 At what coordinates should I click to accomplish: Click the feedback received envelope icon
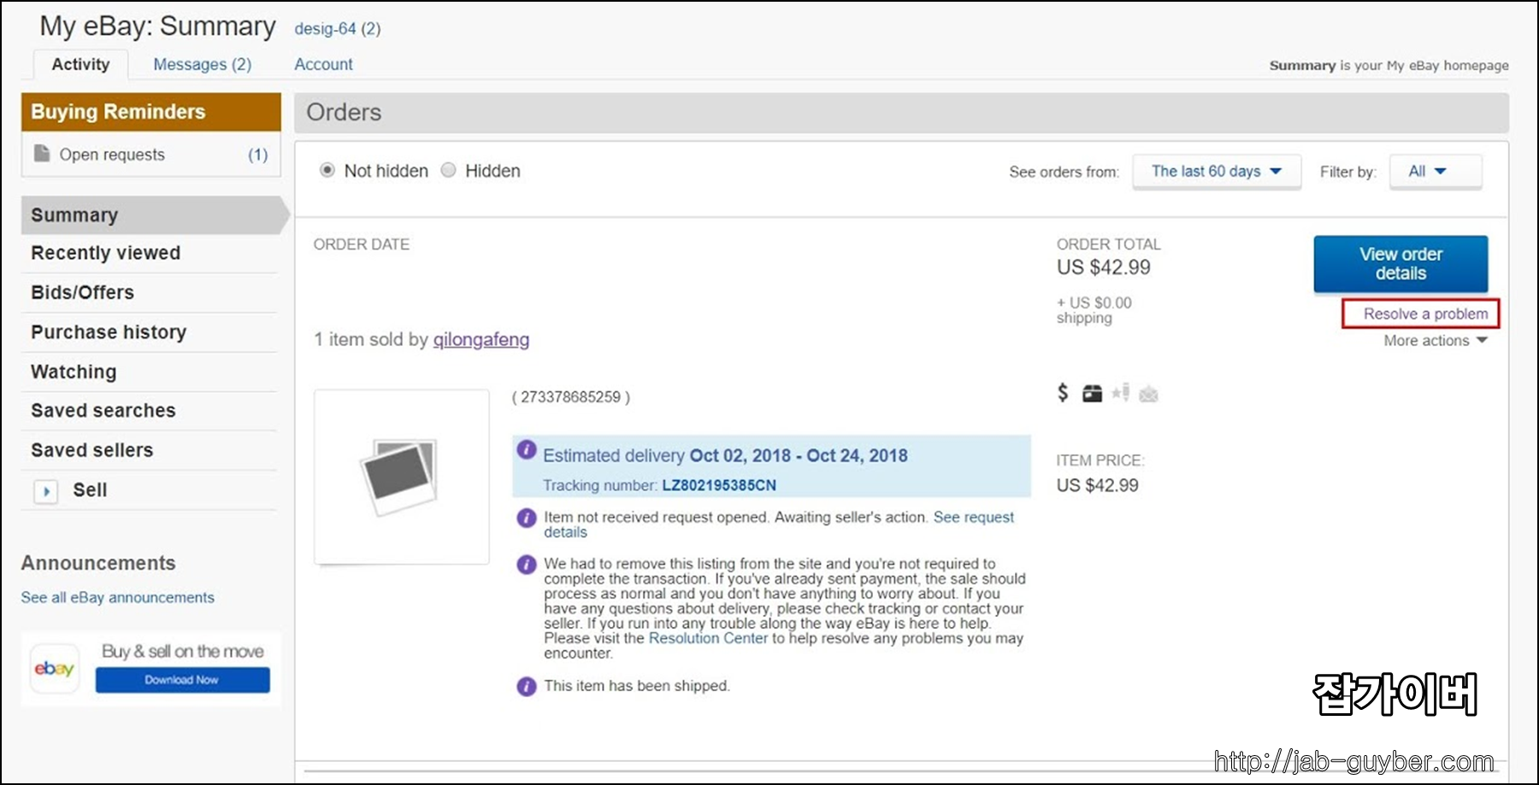pos(1148,394)
